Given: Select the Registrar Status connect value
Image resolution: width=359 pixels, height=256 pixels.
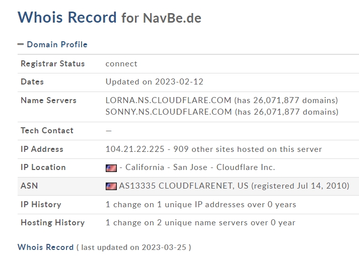Looking at the screenshot, I should tap(121, 63).
